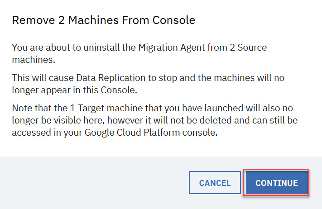Click the dialog title 'Remove 2 Machines From Console'
This screenshot has width=322, height=209.
point(103,20)
